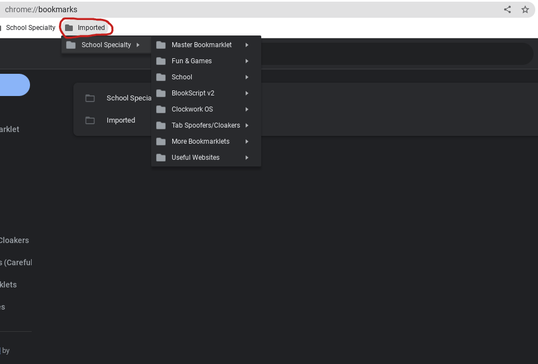The height and width of the screenshot is (364, 538).
Task: Expand arrow next to Useful Websites
Action: [x=247, y=158]
